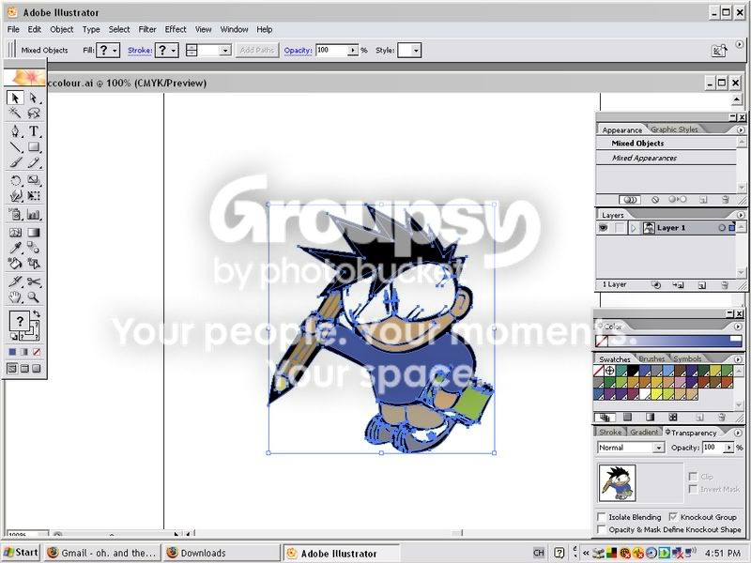Expand Layer 1 disclosure triangle
The height and width of the screenshot is (563, 751).
click(634, 228)
